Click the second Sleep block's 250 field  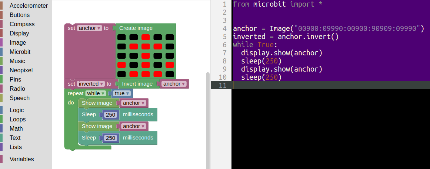110,138
